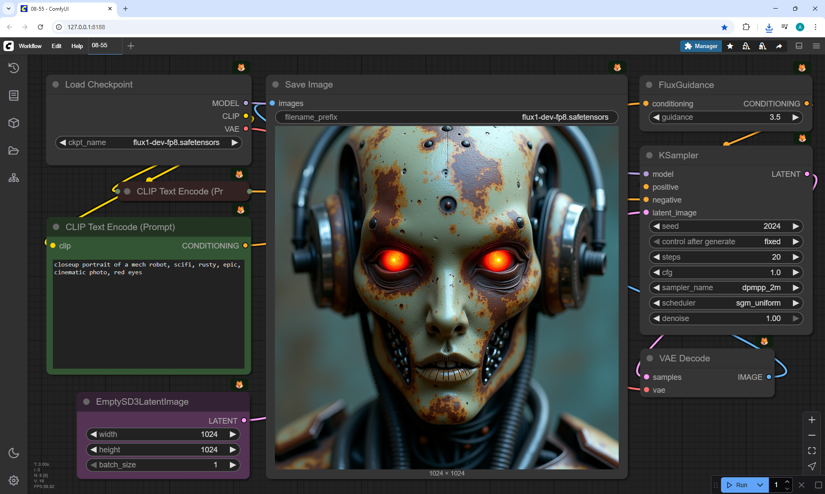This screenshot has width=825, height=494.
Task: Click the Run button
Action: (737, 485)
